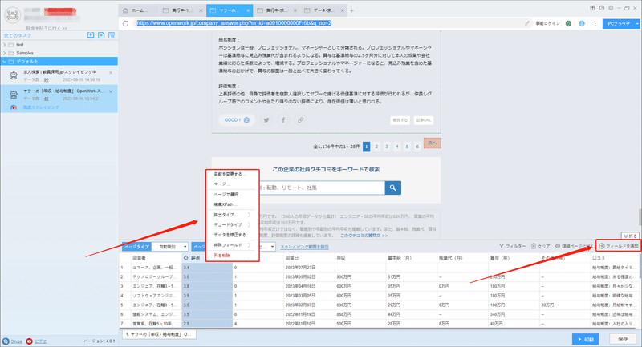Open the 自動識別 page type dropdown

(x=170, y=247)
